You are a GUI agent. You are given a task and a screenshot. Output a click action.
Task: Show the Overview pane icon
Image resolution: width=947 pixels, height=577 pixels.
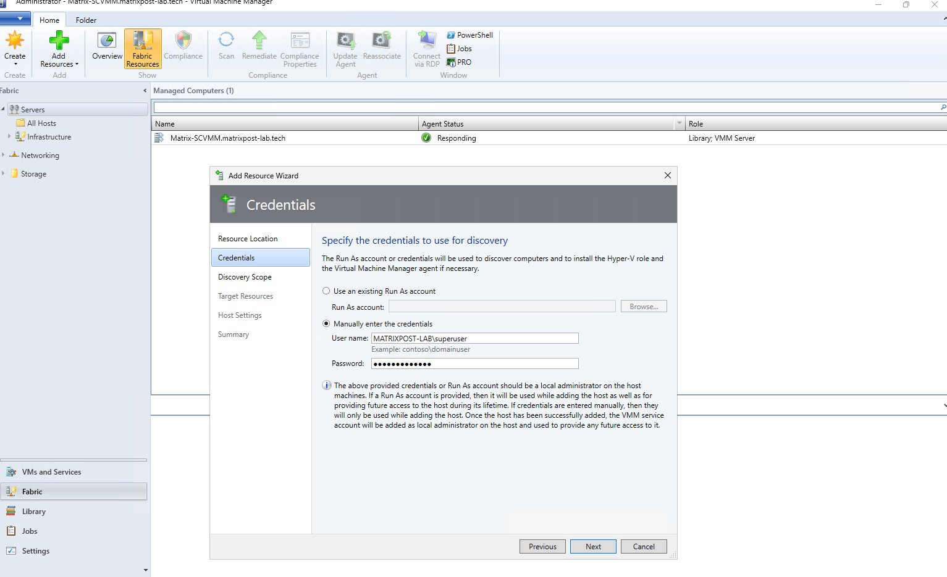107,41
